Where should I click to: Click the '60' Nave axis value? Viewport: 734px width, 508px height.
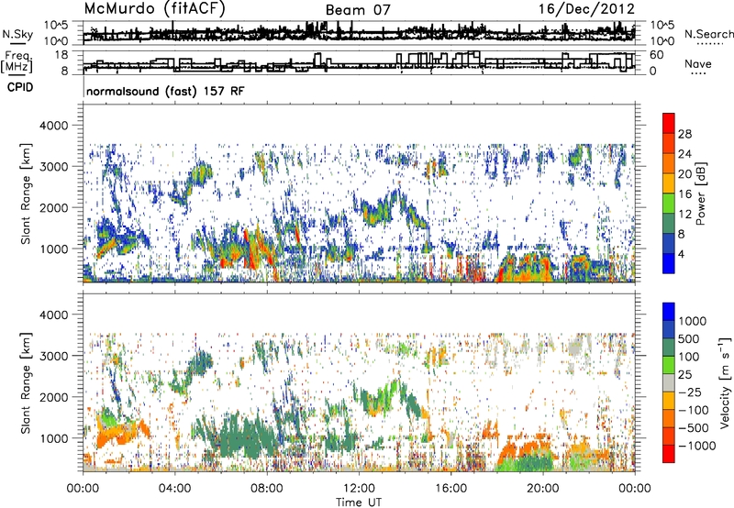click(657, 55)
